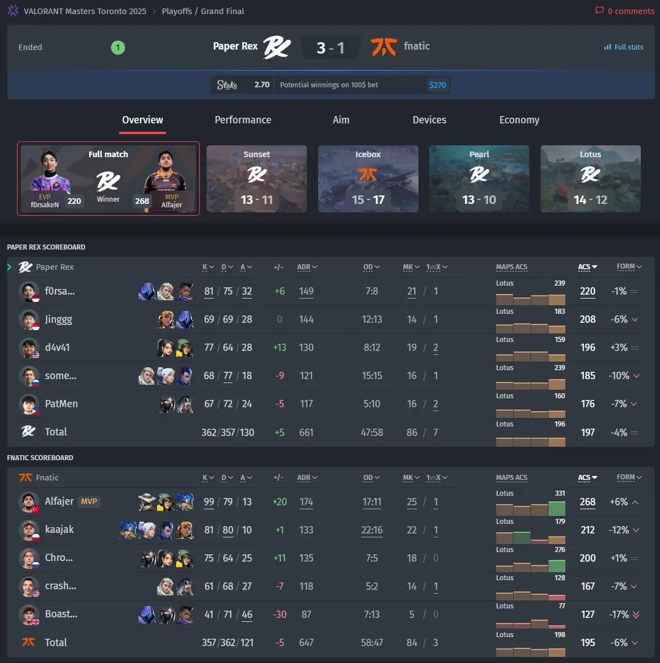Open VALORANT Masters Toronto 2025 breadcrumb link
The width and height of the screenshot is (660, 663).
[x=85, y=11]
